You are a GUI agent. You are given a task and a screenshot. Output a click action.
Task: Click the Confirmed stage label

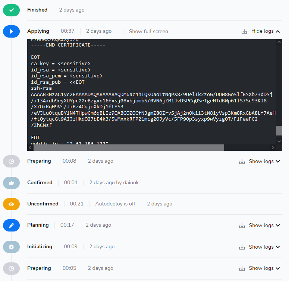pyautogui.click(x=40, y=182)
